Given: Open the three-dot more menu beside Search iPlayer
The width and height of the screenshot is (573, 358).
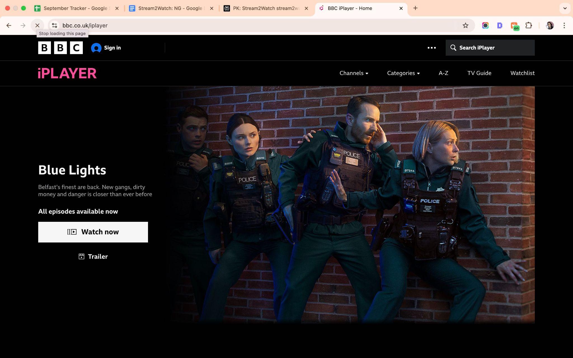Looking at the screenshot, I should 431,48.
